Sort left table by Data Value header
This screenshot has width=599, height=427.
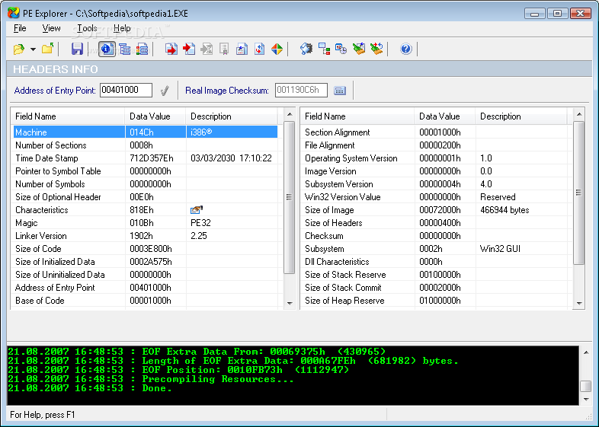tap(155, 116)
